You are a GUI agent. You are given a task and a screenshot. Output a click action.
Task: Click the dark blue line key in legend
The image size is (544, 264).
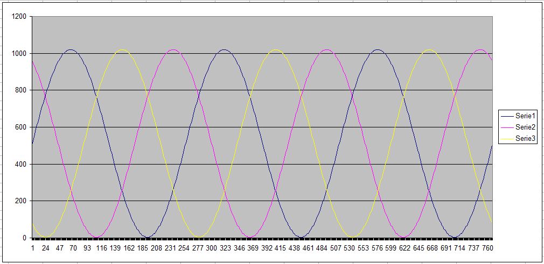pyautogui.click(x=507, y=116)
